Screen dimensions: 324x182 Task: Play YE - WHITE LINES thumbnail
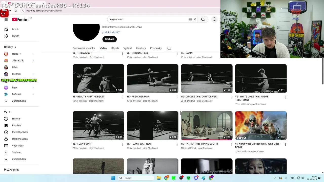(x=261, y=79)
